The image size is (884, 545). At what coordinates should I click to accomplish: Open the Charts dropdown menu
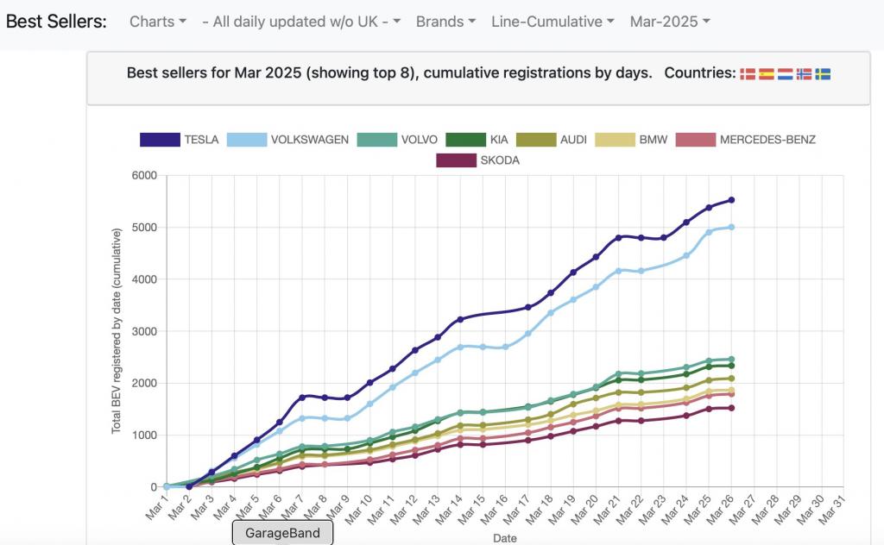pos(157,22)
